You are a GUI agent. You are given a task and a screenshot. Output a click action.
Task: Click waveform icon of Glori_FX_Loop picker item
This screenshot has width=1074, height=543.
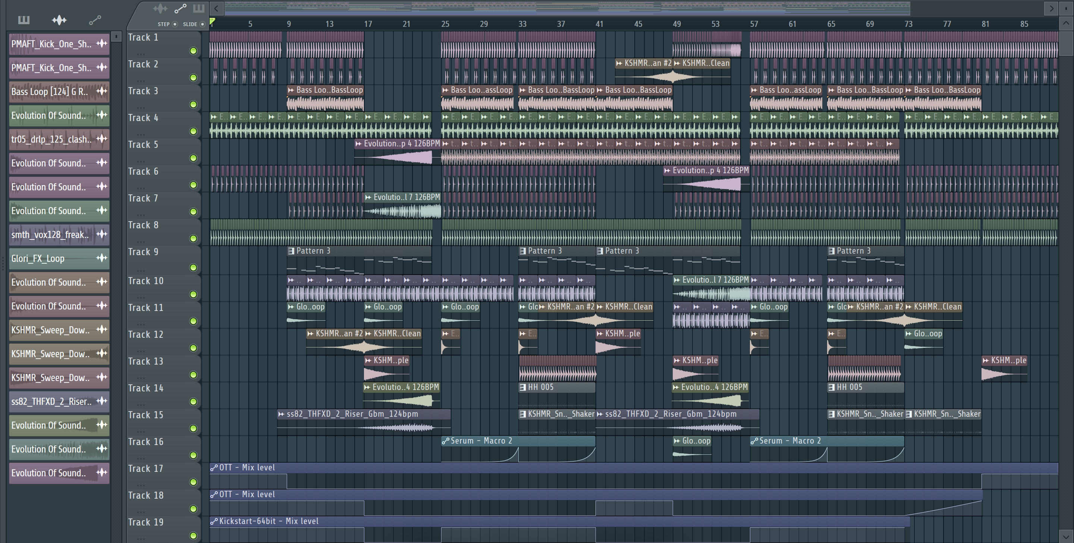coord(102,258)
